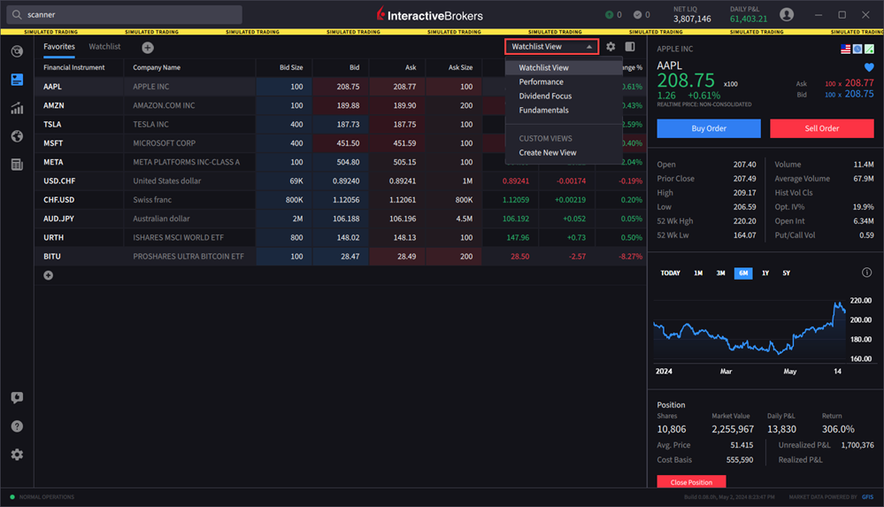Select Create New View
The image size is (884, 507).
564,153
